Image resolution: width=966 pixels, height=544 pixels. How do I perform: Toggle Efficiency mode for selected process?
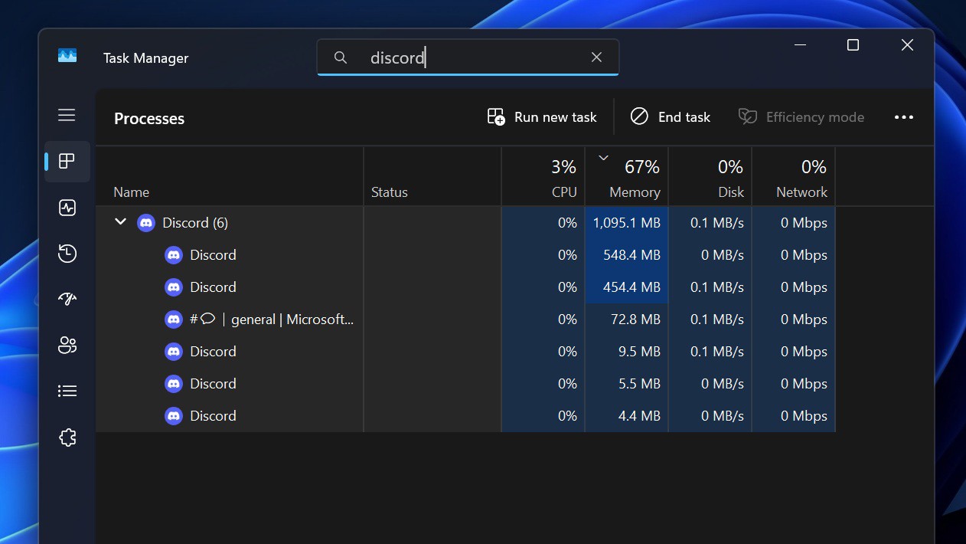pyautogui.click(x=801, y=116)
